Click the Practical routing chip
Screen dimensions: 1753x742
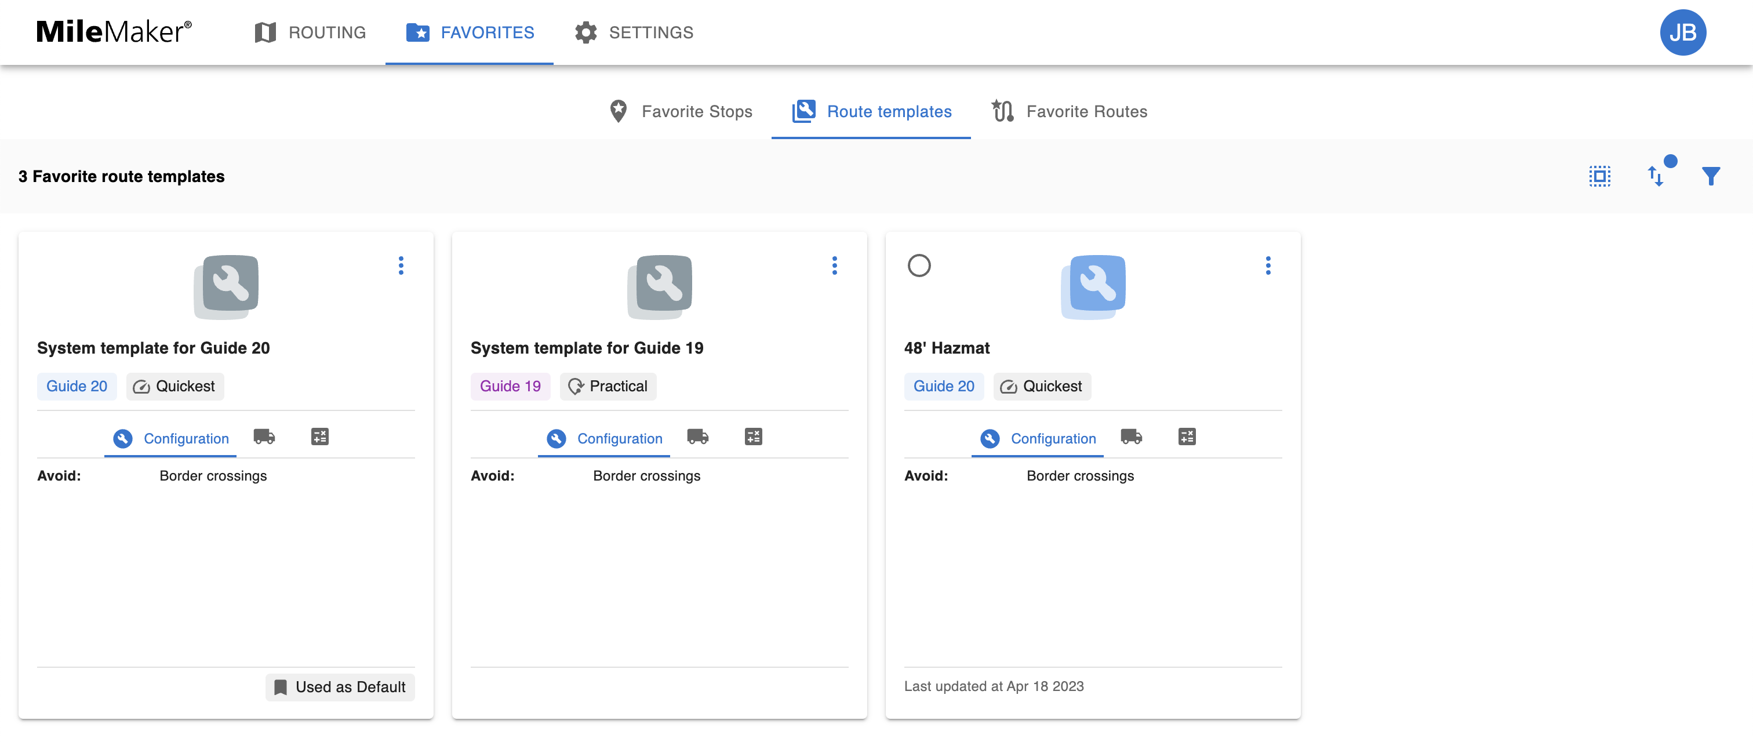click(608, 386)
